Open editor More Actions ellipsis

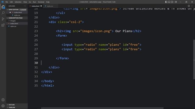[x=192, y=6]
